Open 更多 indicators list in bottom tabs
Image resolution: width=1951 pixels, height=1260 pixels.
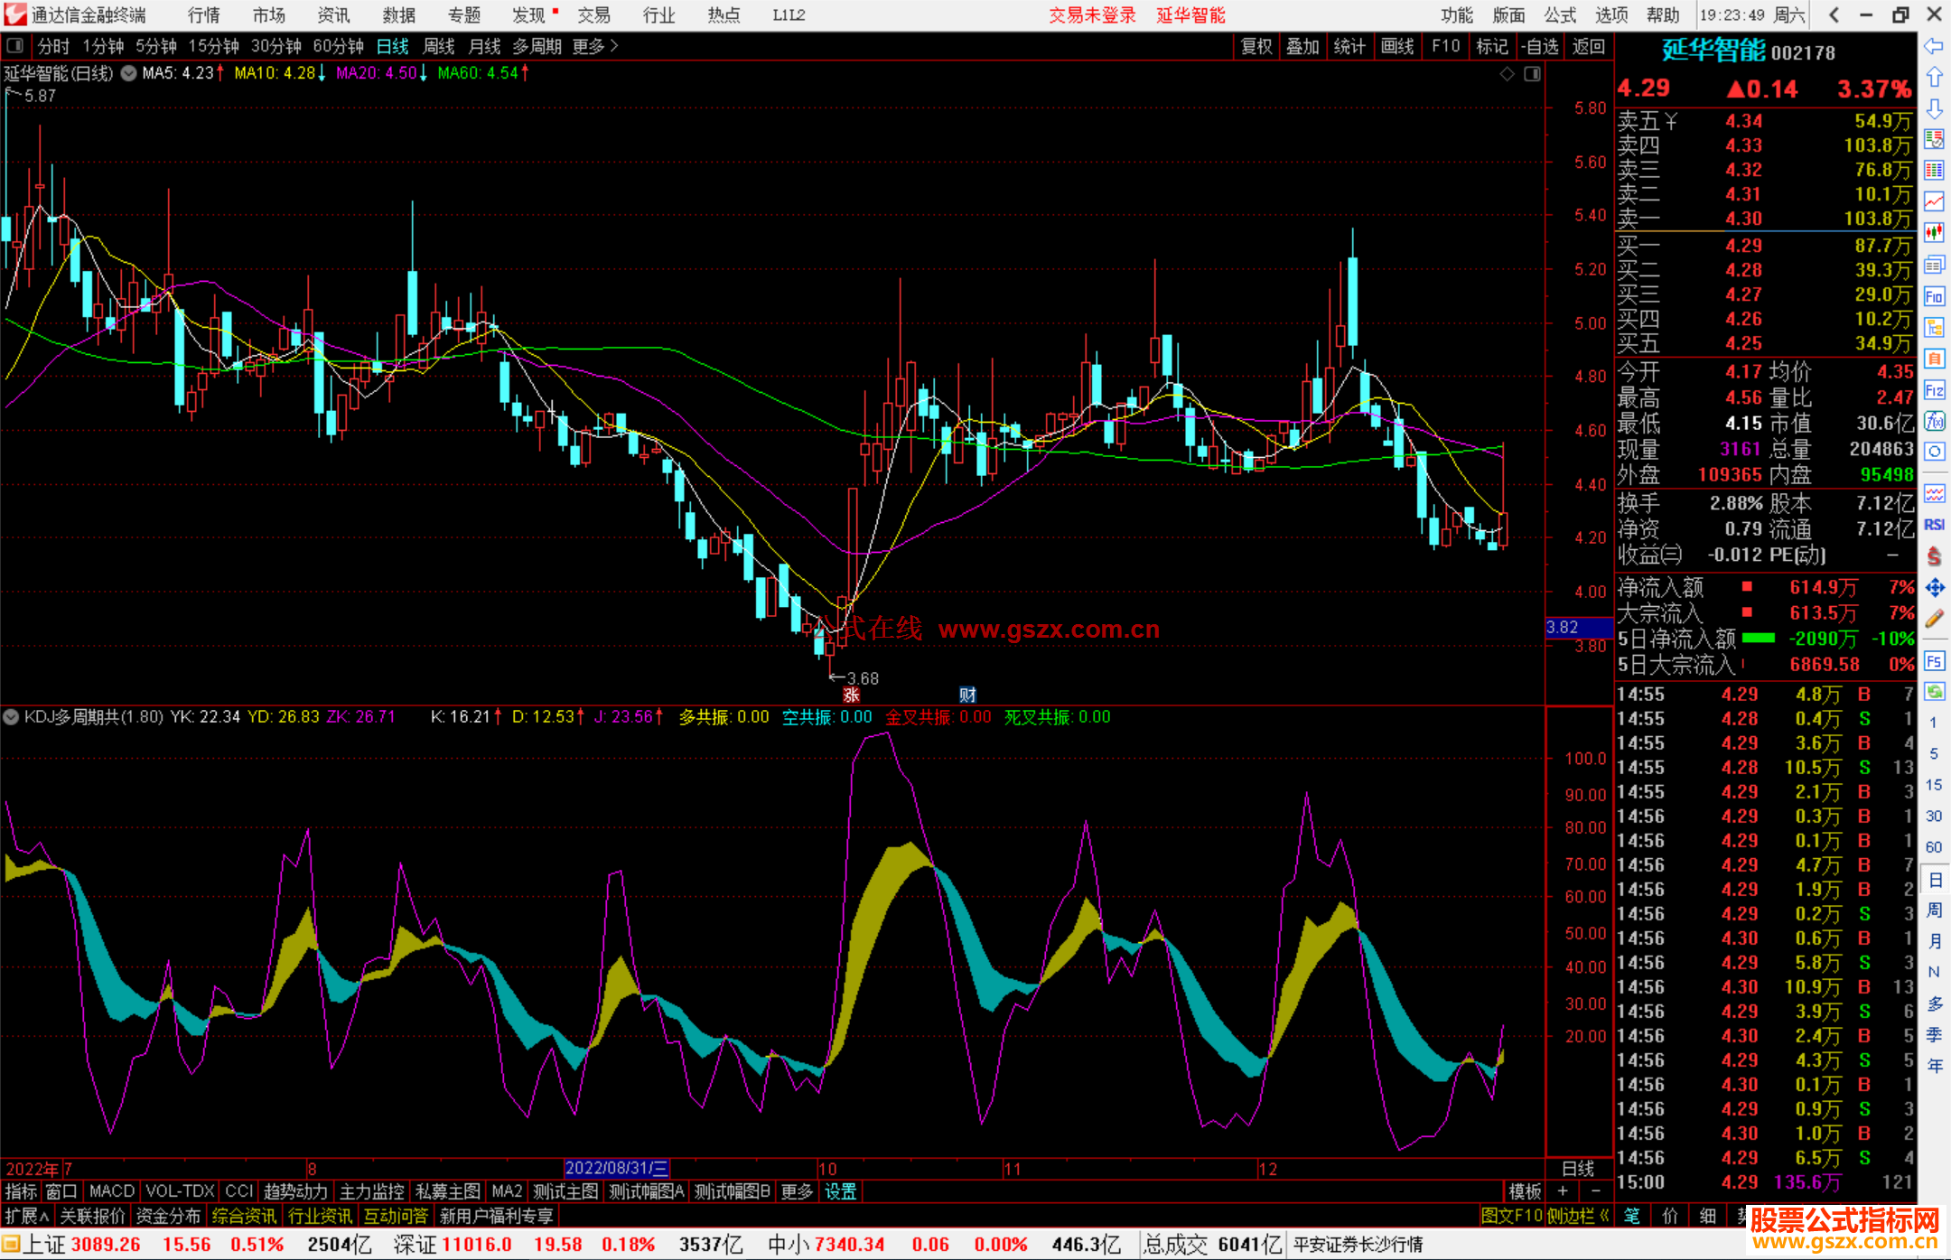click(x=797, y=1191)
